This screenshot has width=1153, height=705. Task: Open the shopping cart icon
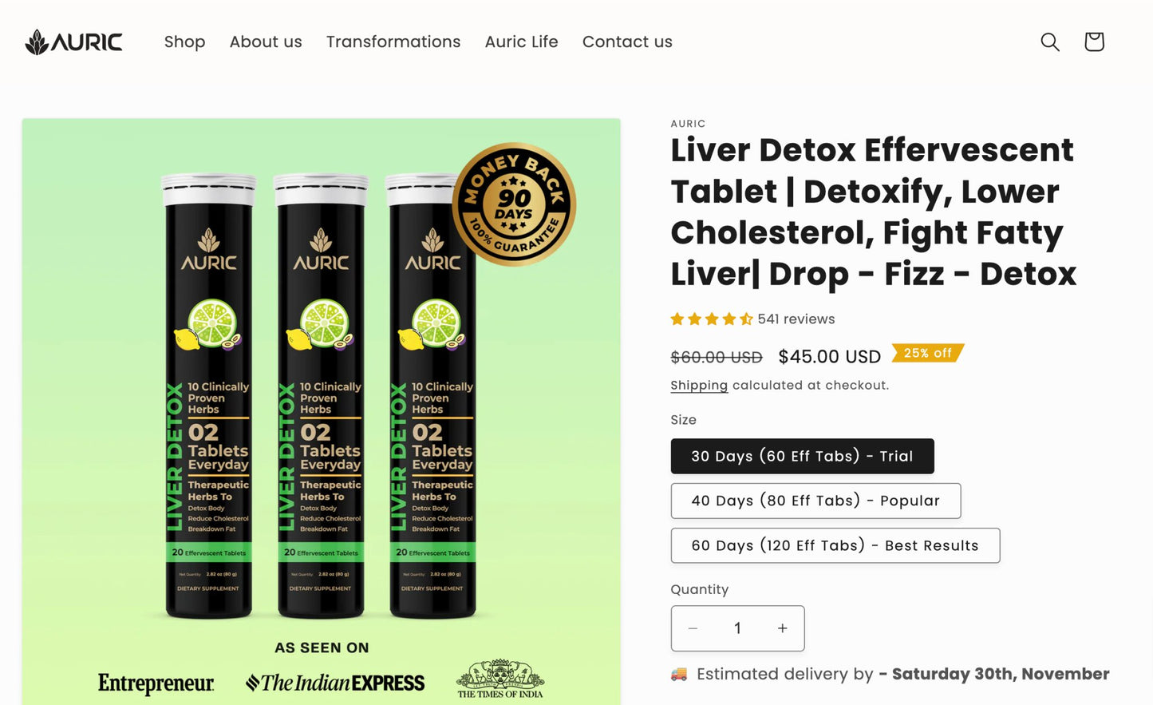pyautogui.click(x=1094, y=42)
